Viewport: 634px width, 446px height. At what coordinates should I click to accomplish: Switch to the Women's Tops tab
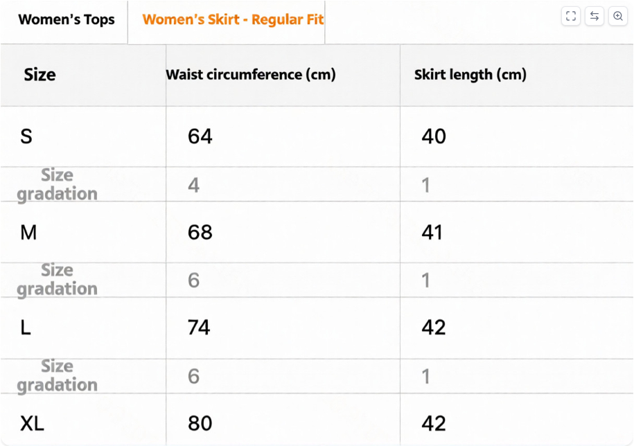click(67, 19)
